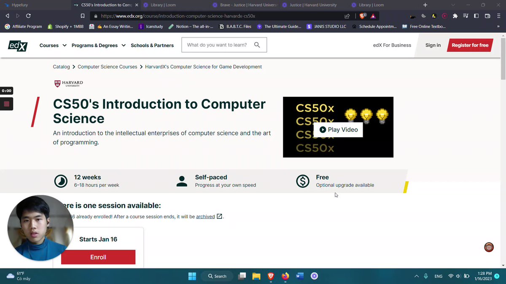
Task: Open the chat widget icon at bottom right
Action: 489,247
